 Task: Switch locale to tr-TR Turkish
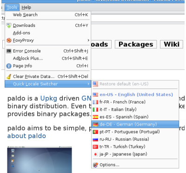pos(135,146)
